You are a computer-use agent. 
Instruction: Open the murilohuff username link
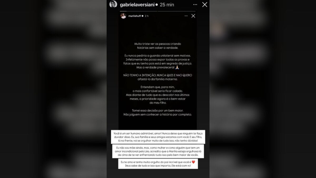[x=135, y=16]
